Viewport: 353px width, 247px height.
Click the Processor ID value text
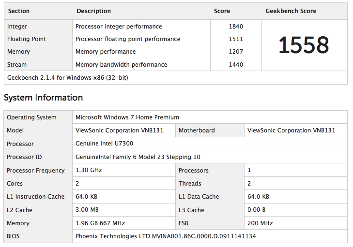138,157
